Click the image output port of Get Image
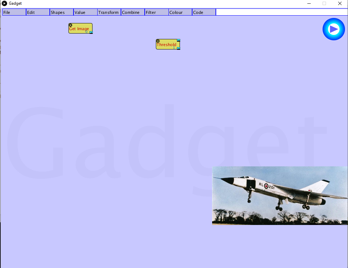 91,33
